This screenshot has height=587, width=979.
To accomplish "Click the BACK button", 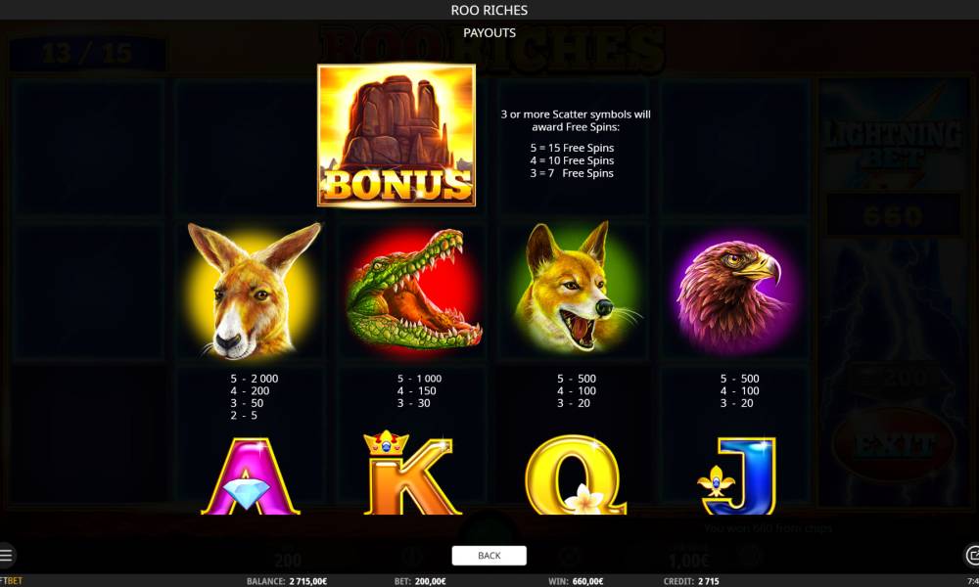I will point(489,555).
